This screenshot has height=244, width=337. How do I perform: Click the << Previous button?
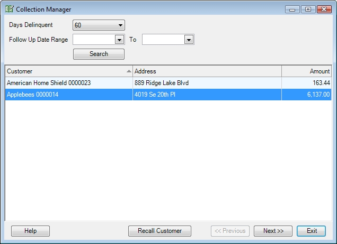coord(230,231)
